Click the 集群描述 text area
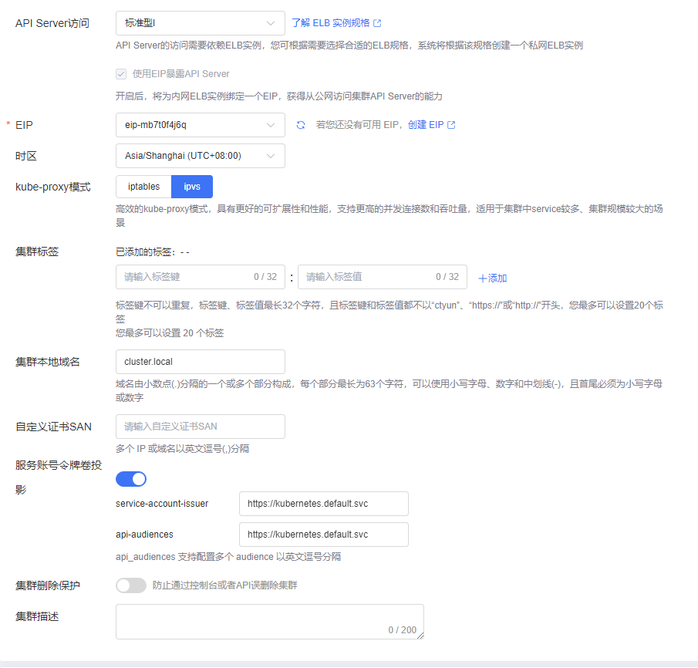This screenshot has height=668, width=698. pos(270,622)
